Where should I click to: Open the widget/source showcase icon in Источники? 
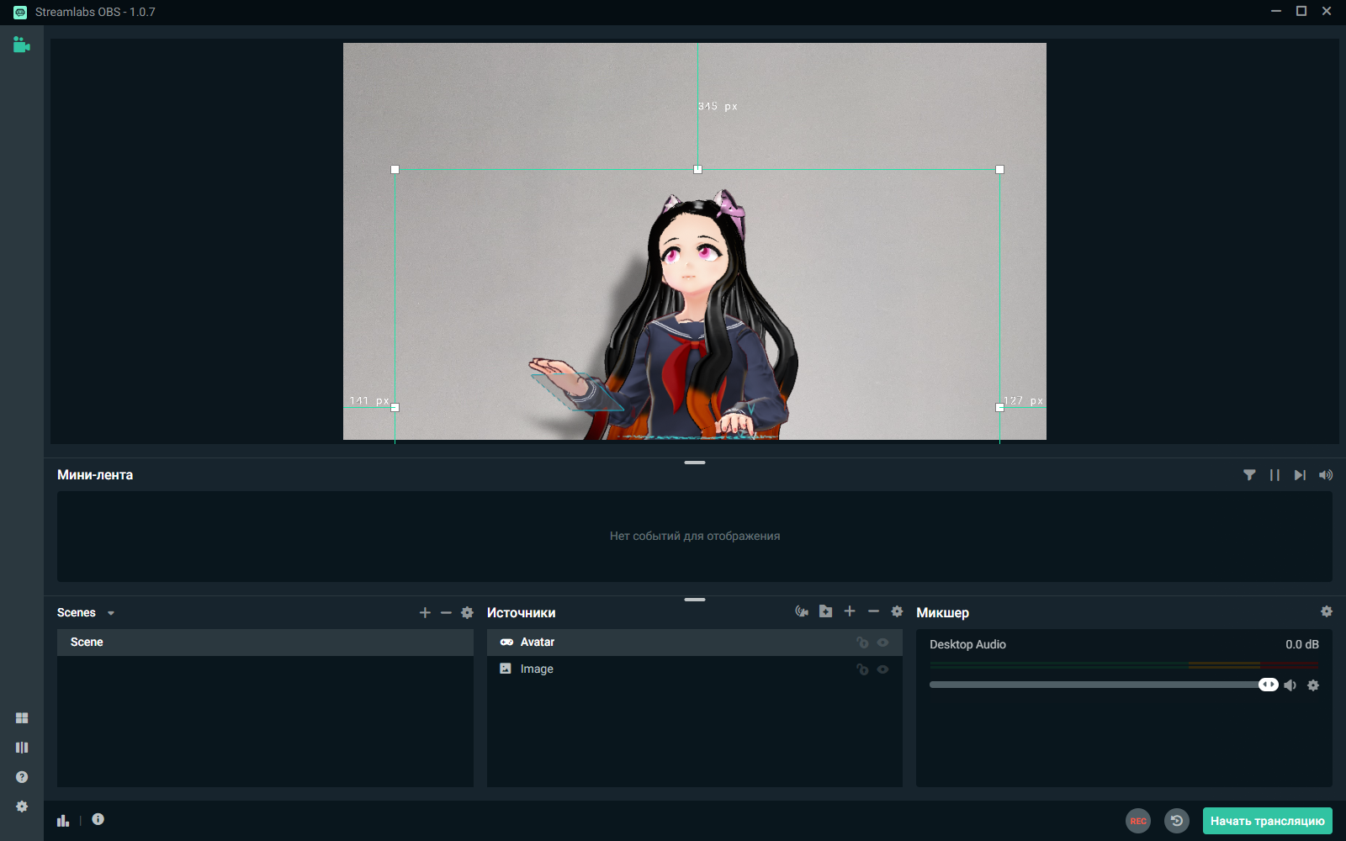point(802,611)
